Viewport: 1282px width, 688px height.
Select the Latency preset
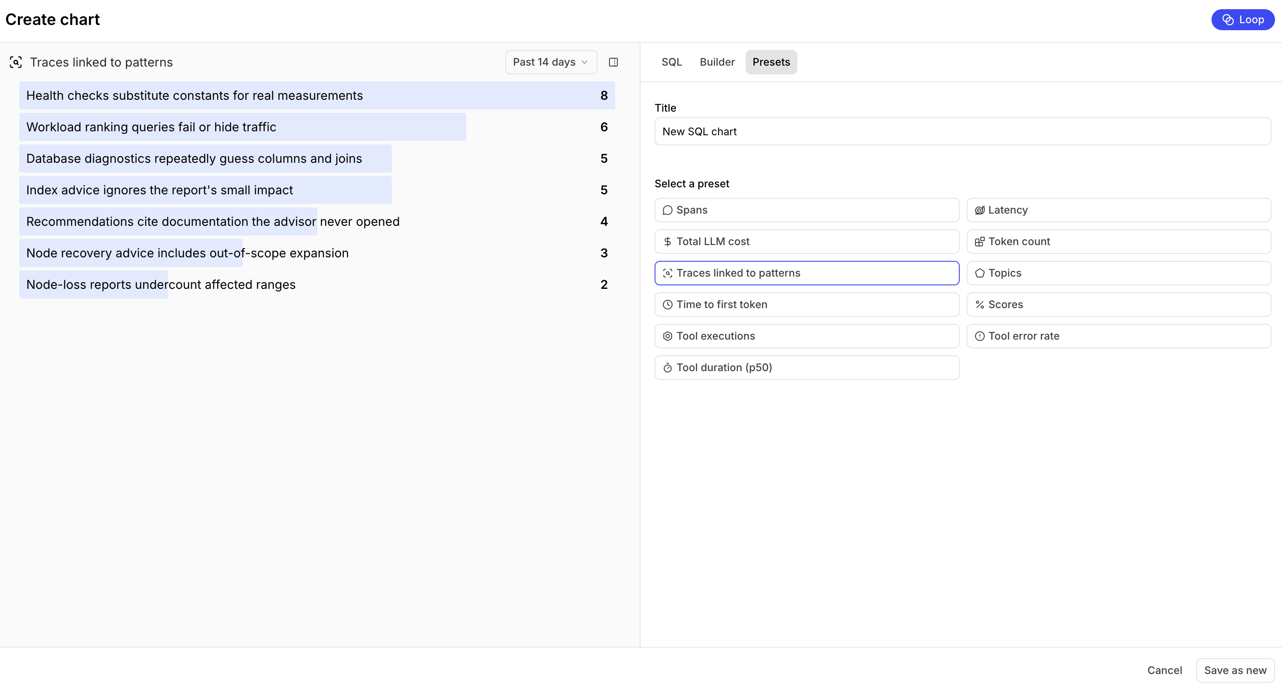click(1118, 210)
